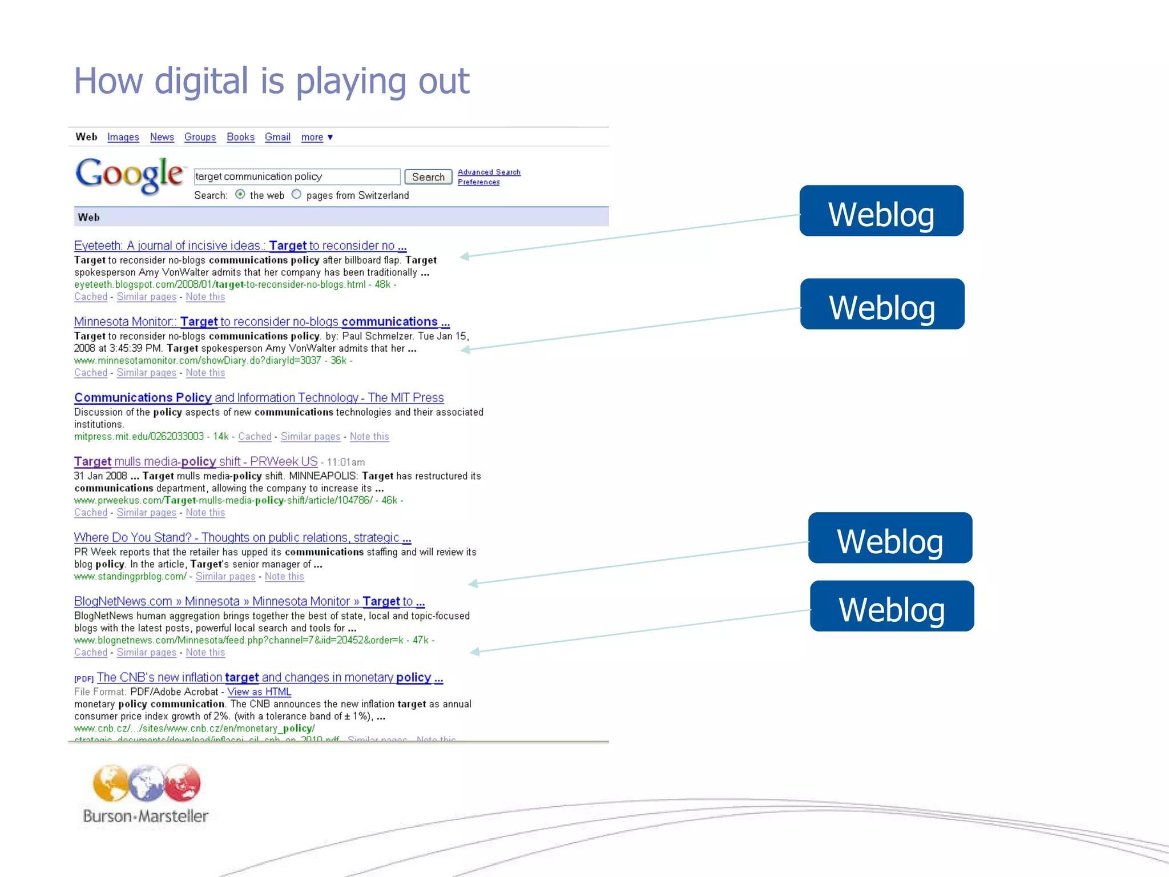Click Similar pages under Minnesota Monitor result

pyautogui.click(x=147, y=373)
